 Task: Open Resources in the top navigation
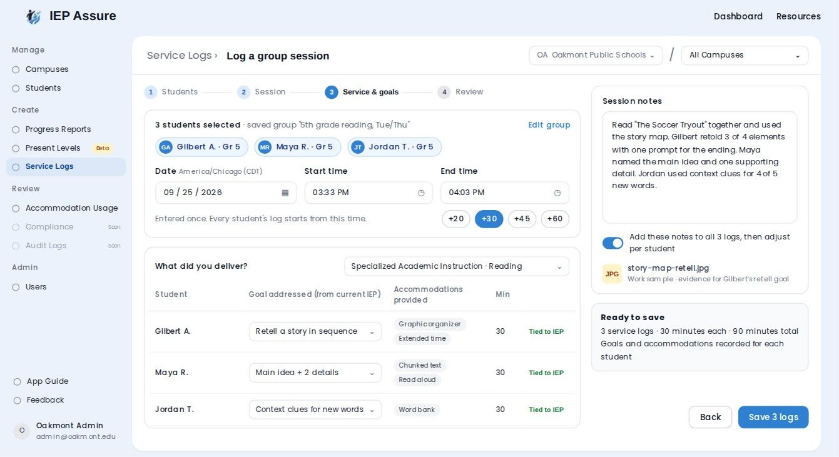pos(798,16)
